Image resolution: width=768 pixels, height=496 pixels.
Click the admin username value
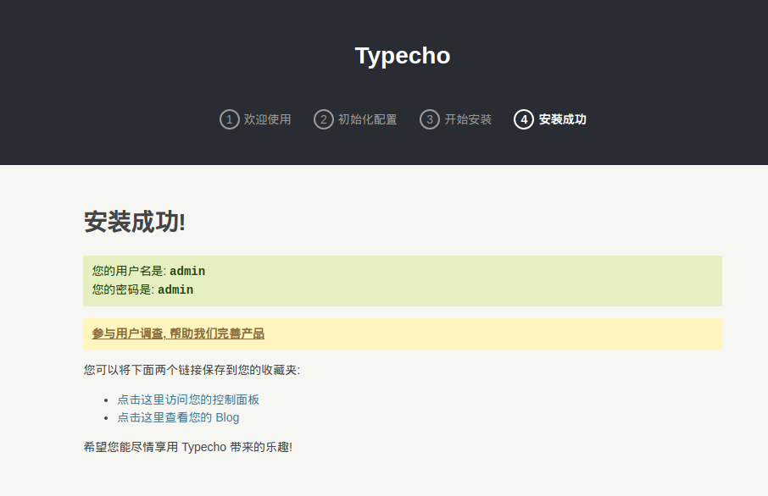(187, 272)
